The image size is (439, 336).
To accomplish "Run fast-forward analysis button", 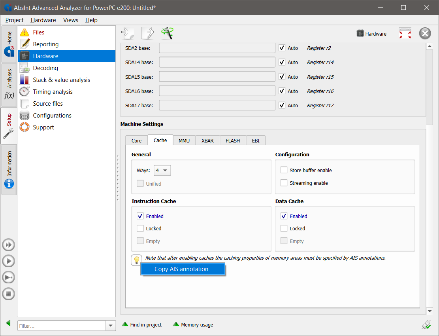I will point(8,245).
